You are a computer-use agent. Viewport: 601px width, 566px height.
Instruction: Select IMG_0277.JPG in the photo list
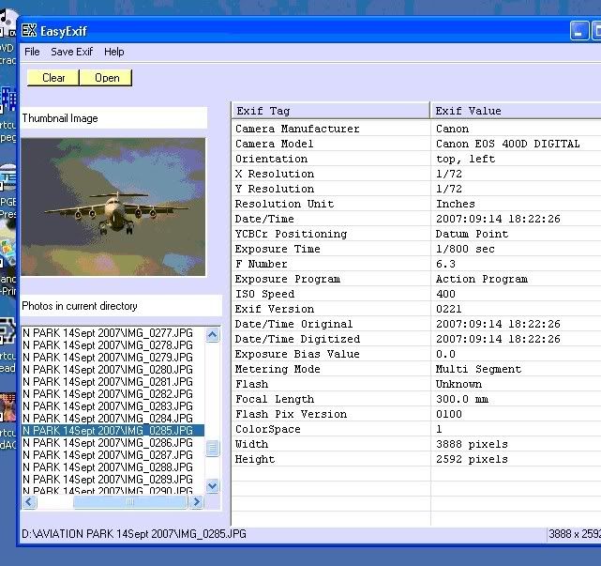coord(107,332)
